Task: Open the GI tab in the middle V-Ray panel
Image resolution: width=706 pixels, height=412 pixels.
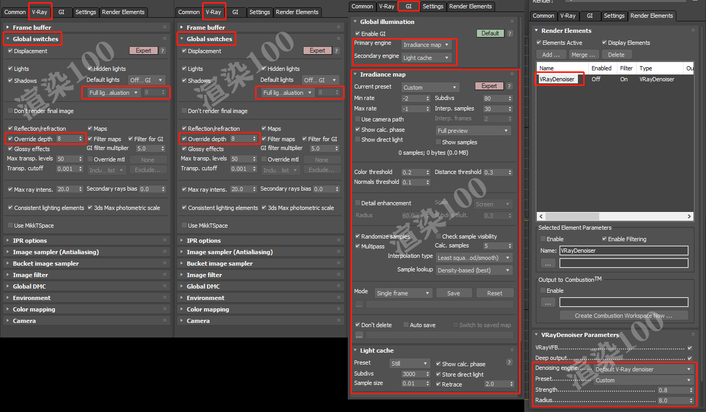Action: pyautogui.click(x=235, y=12)
